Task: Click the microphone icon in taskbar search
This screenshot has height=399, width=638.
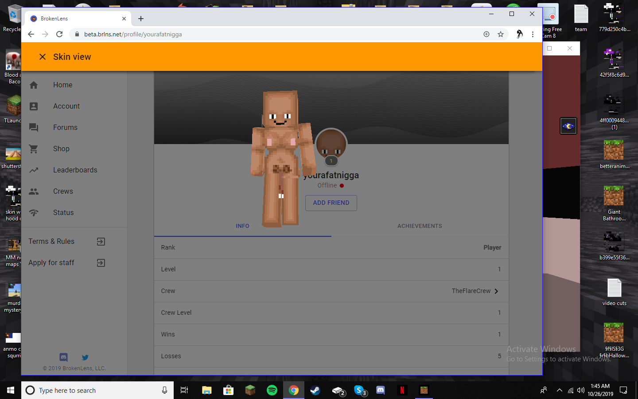Action: (164, 390)
